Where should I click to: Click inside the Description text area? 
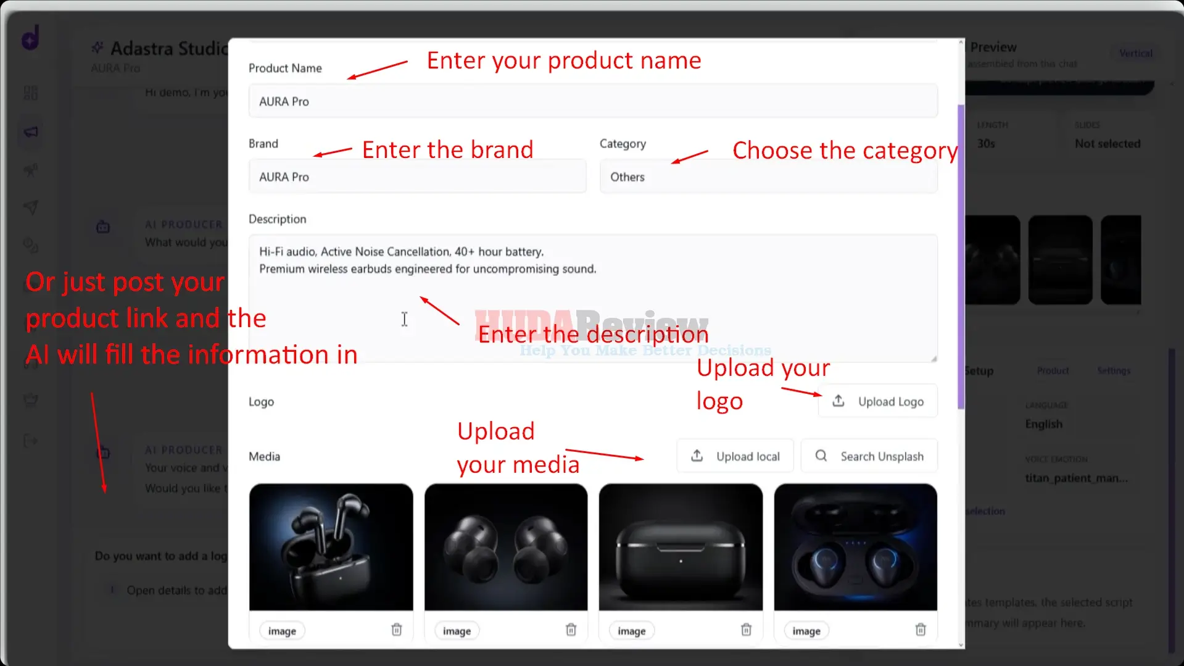pos(593,298)
